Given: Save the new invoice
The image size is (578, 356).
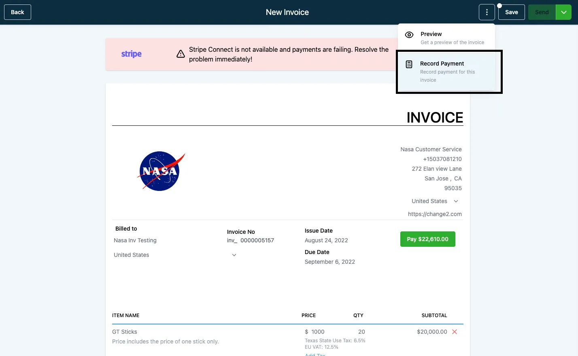Looking at the screenshot, I should click(x=512, y=12).
